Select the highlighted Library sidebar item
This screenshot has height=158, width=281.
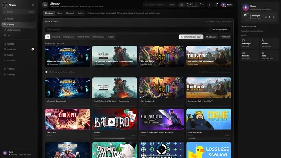click(18, 25)
